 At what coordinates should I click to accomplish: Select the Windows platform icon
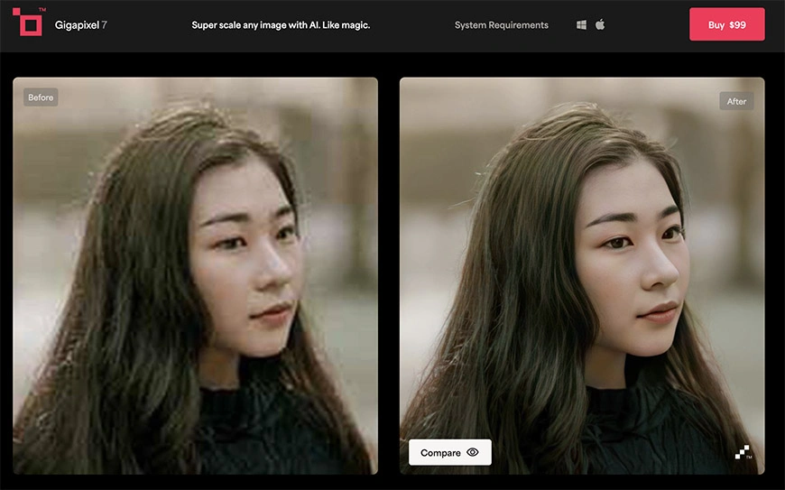click(581, 24)
